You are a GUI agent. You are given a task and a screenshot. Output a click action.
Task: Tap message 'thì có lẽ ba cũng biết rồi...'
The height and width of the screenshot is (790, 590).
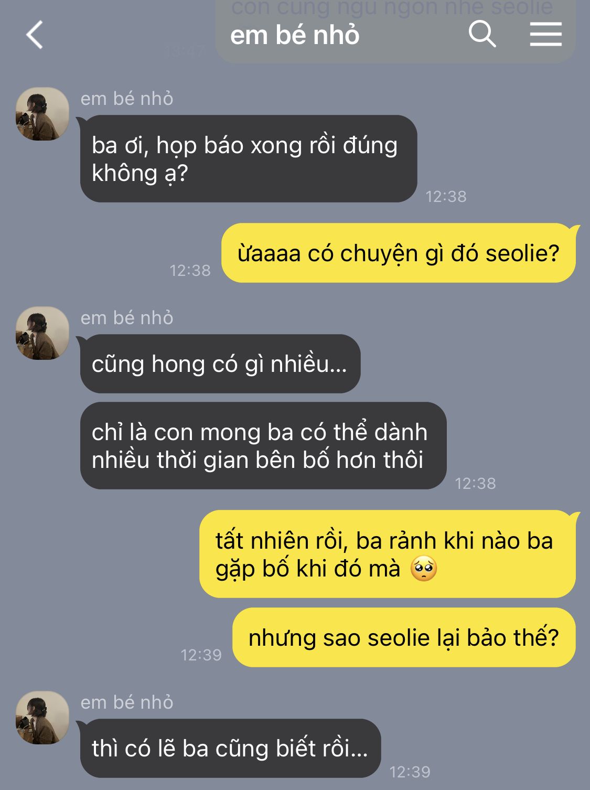pos(230,749)
